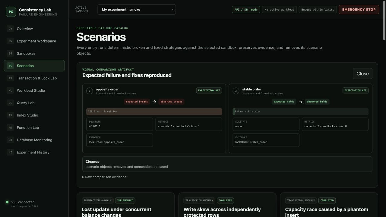Viewport: 386px width, 217px height.
Task: Click metrics commits: 1 deadlockVictims: 1
Action: [189, 124]
